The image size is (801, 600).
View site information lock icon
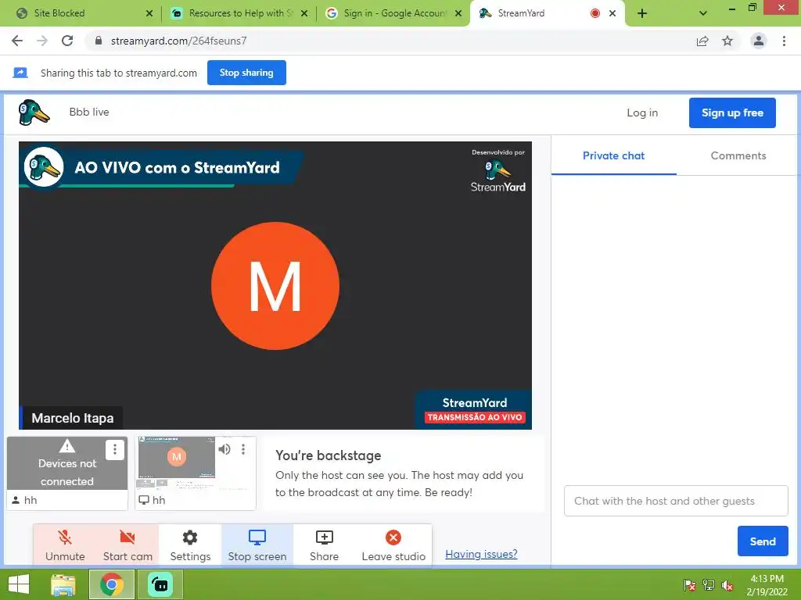pos(99,41)
